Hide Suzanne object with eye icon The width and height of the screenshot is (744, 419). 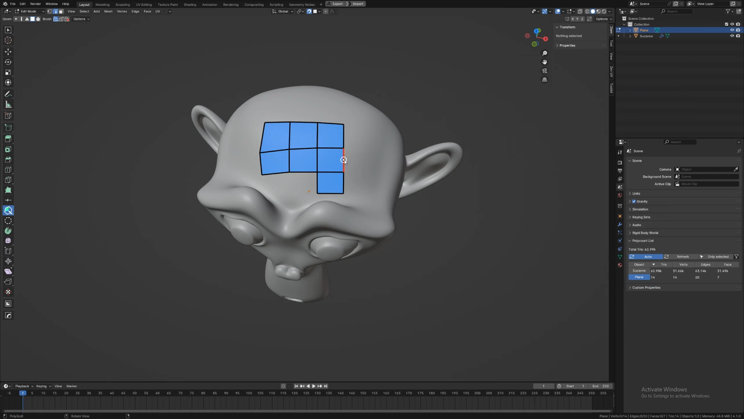click(x=732, y=36)
